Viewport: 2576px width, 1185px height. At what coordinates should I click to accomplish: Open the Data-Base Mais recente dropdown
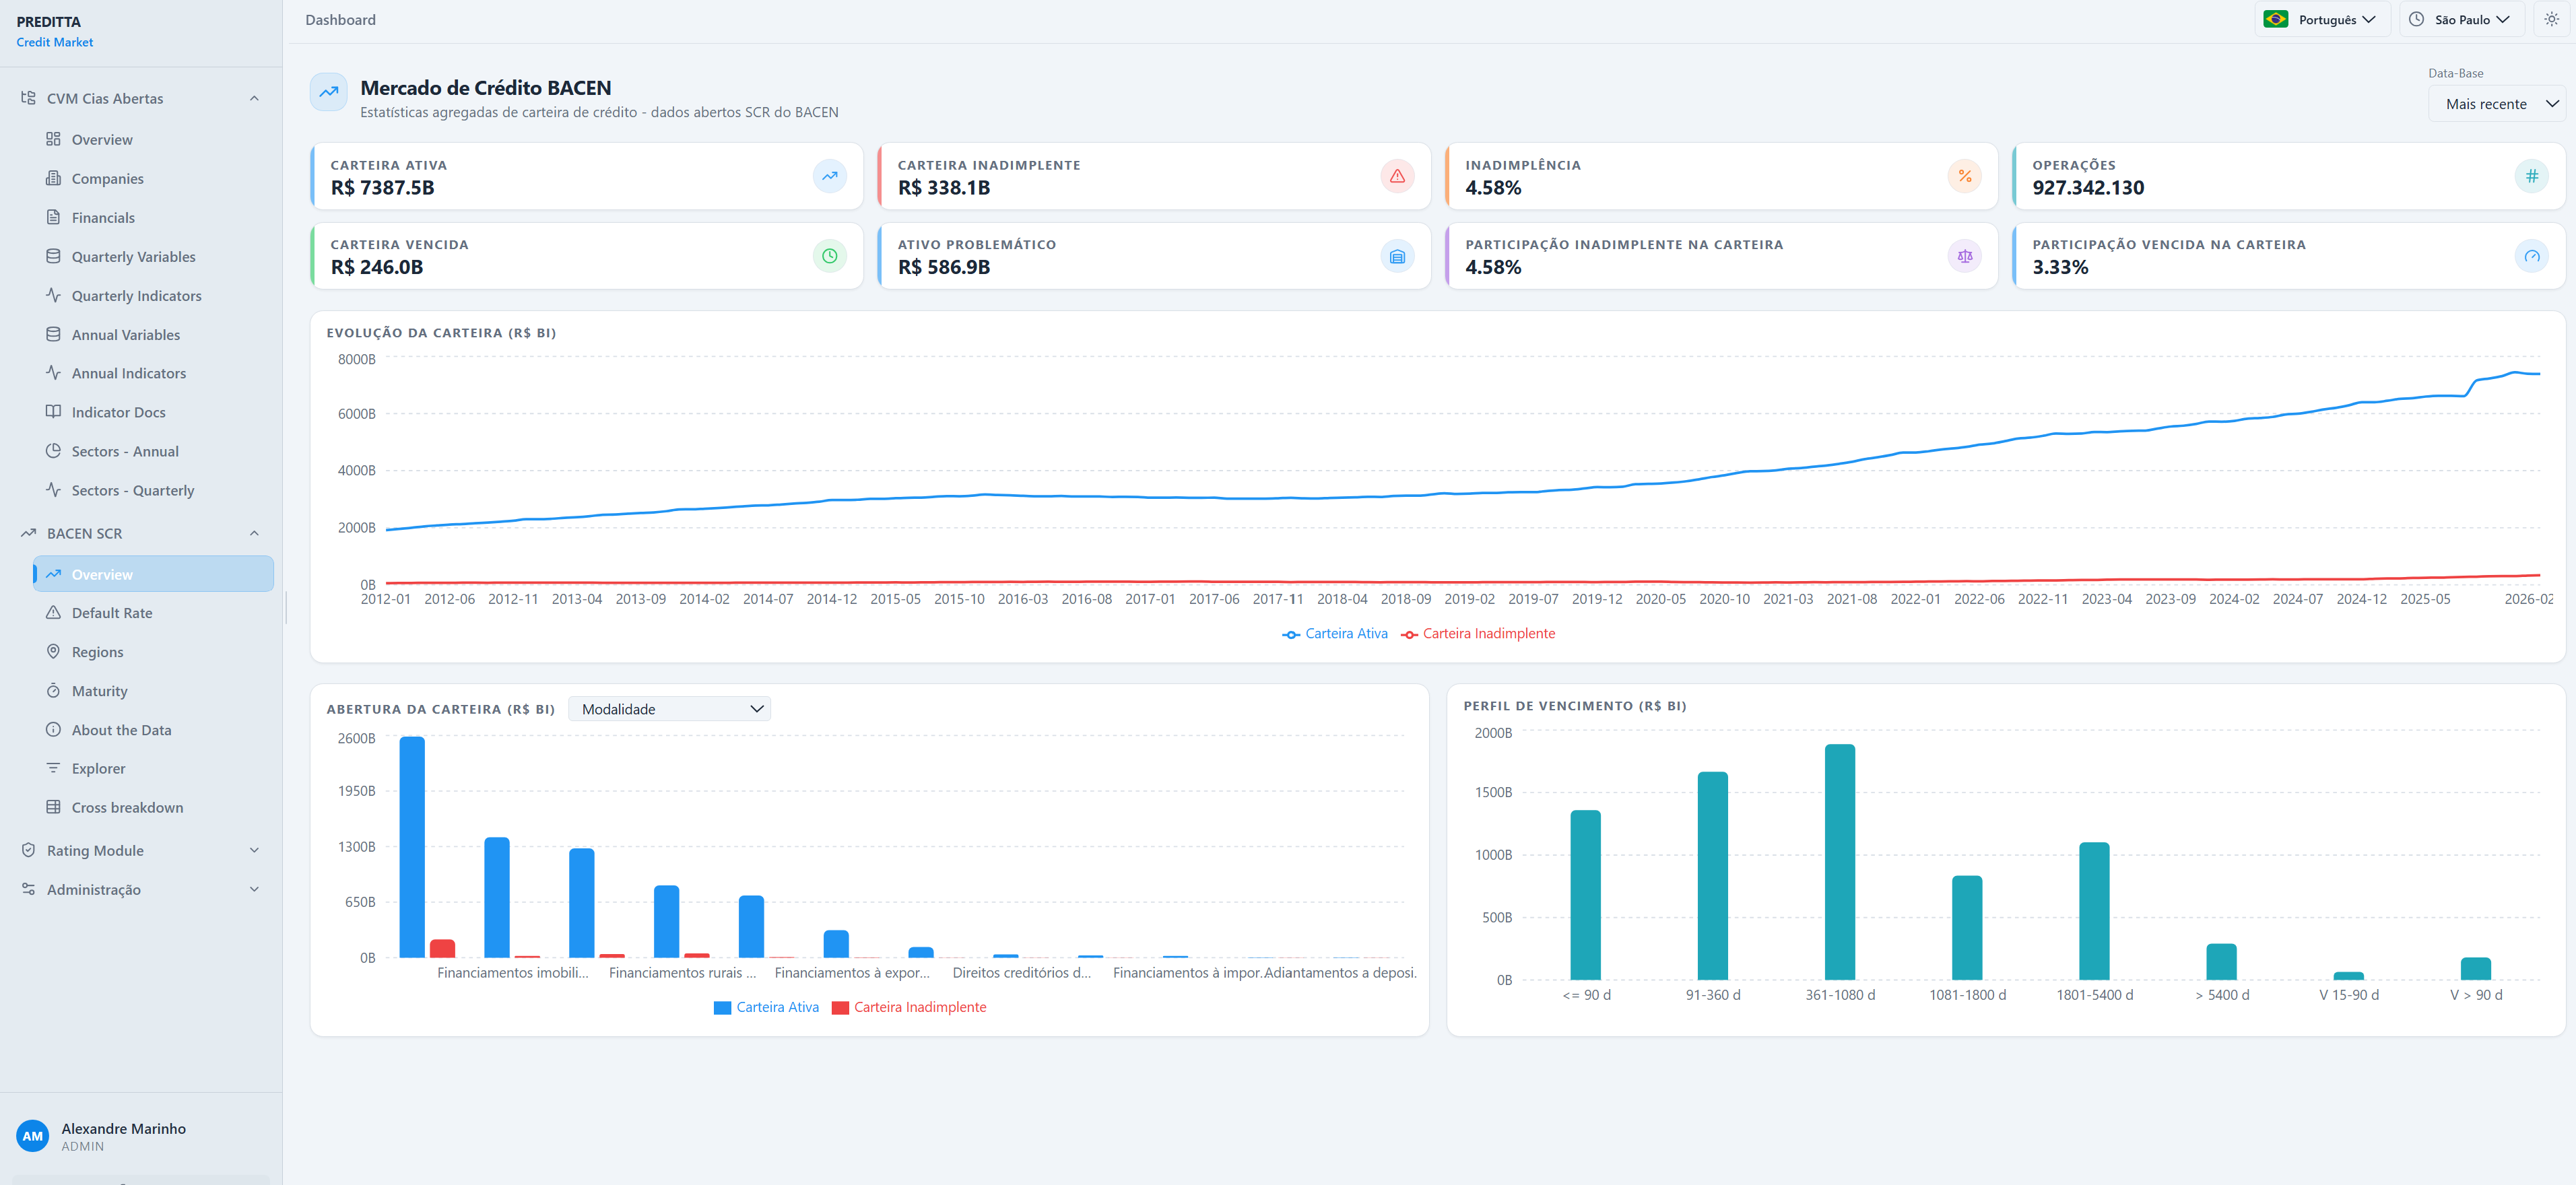2497,104
